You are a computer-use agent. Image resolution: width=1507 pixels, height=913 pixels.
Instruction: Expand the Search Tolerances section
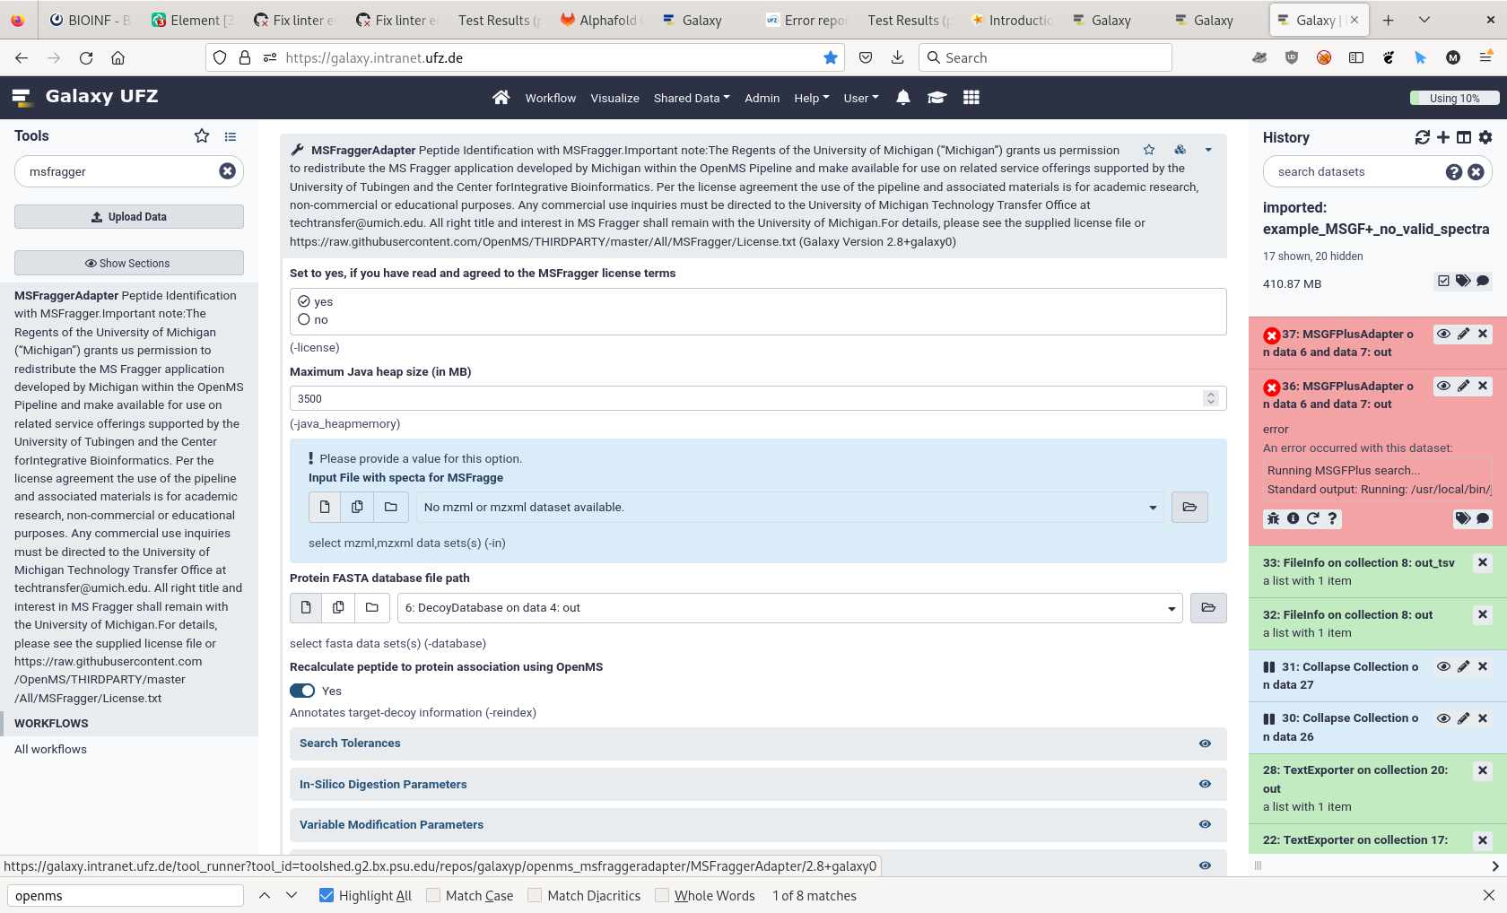350,743
